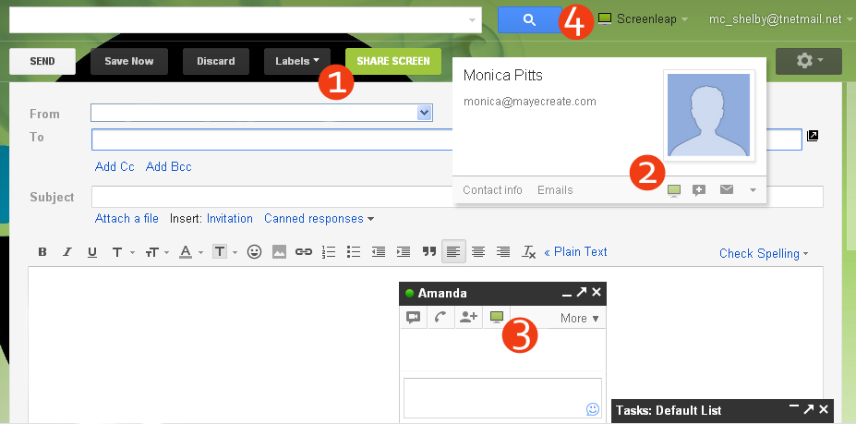Click the Tasks: Default List title
This screenshot has height=424, width=856.
669,410
